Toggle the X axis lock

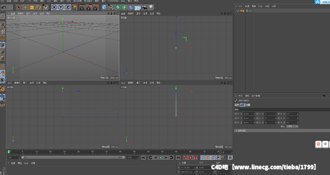click(x=54, y=7)
